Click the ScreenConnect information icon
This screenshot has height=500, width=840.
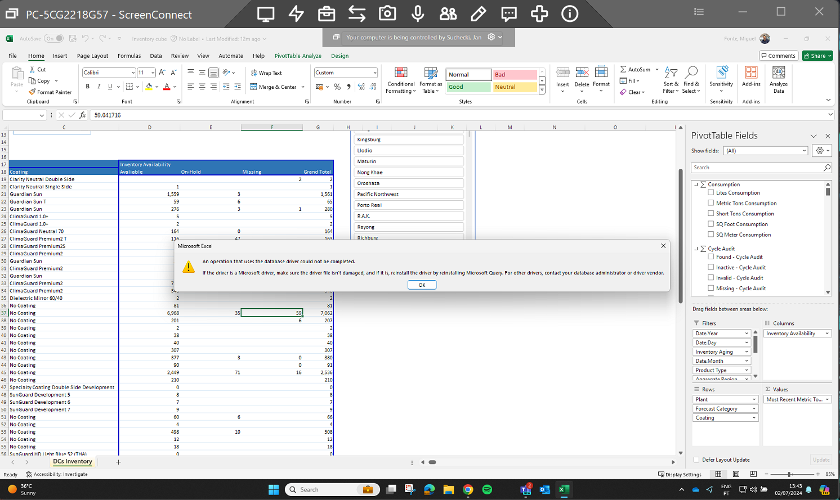pyautogui.click(x=570, y=13)
